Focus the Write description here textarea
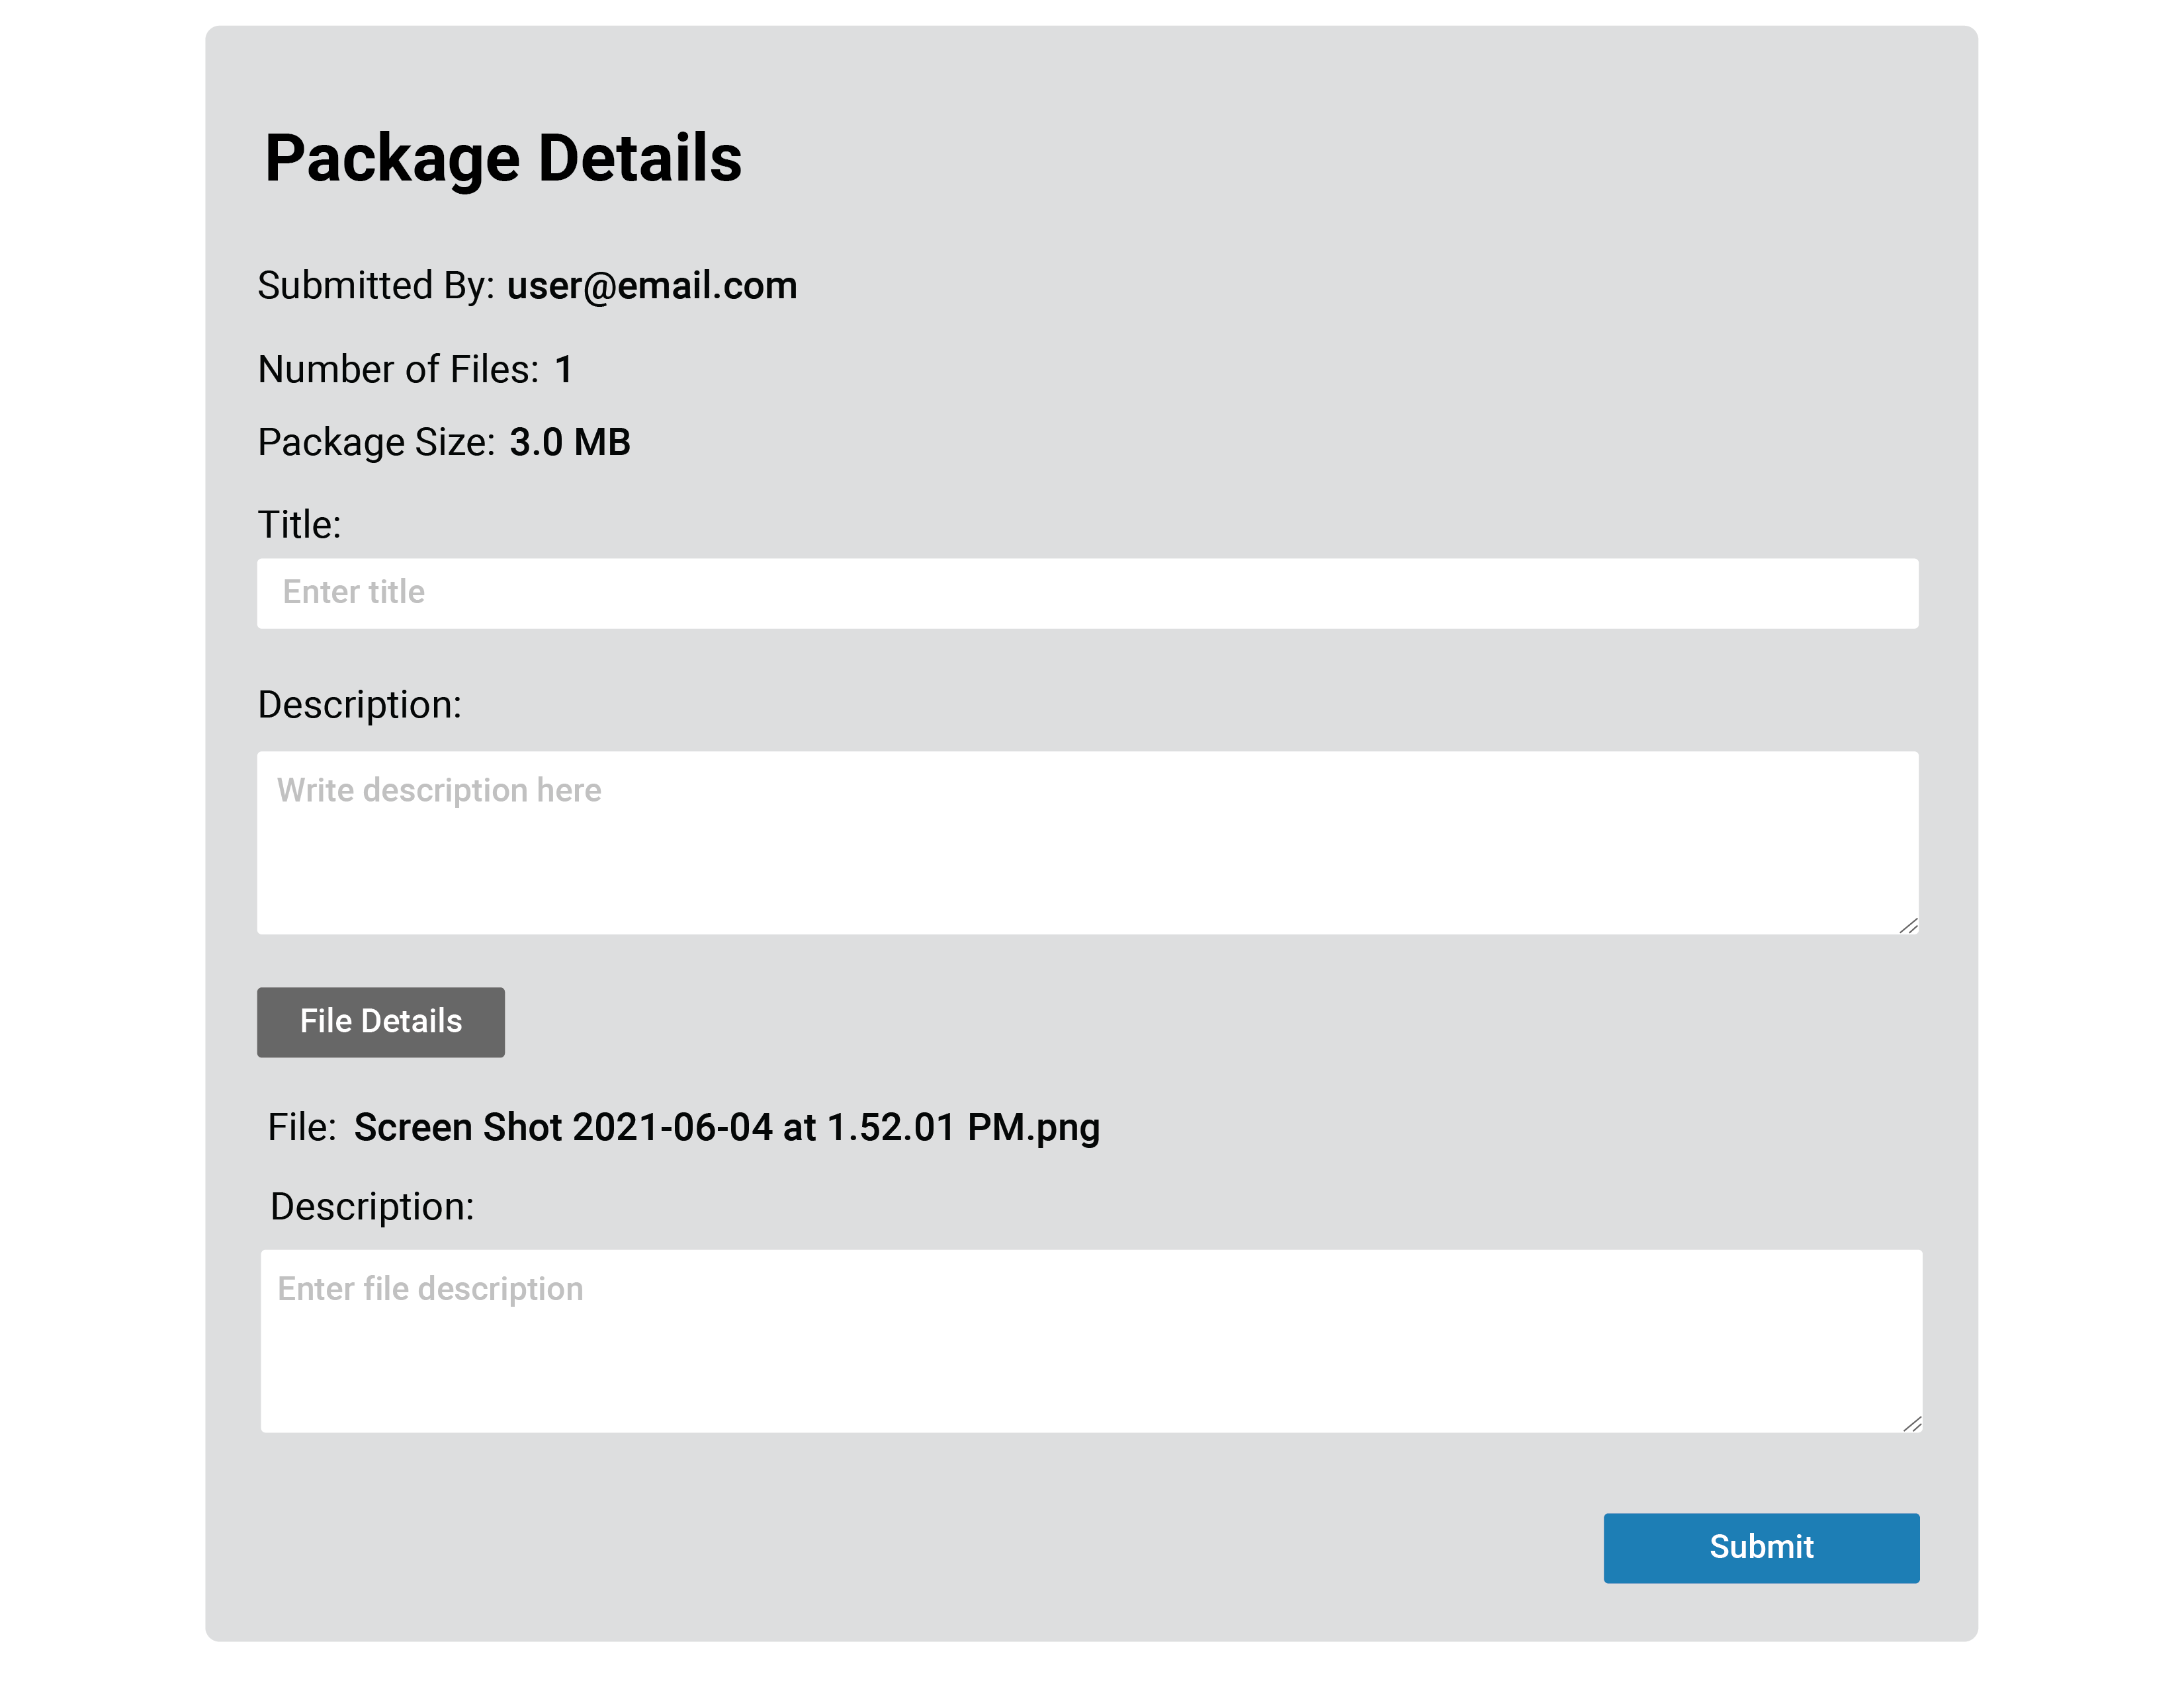2184x1687 pixels. (1087, 843)
